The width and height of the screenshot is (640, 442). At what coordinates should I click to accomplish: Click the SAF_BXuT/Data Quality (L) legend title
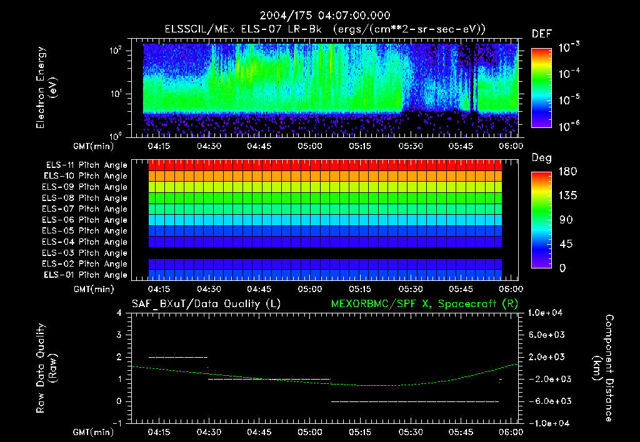click(x=206, y=304)
